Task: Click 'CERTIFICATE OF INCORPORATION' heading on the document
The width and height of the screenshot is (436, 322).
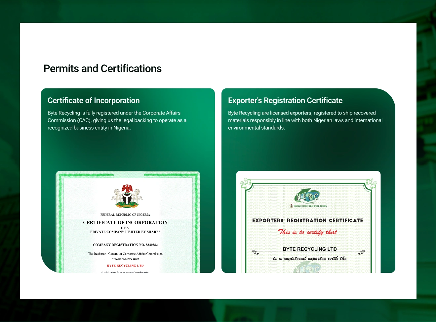Action: tap(125, 223)
